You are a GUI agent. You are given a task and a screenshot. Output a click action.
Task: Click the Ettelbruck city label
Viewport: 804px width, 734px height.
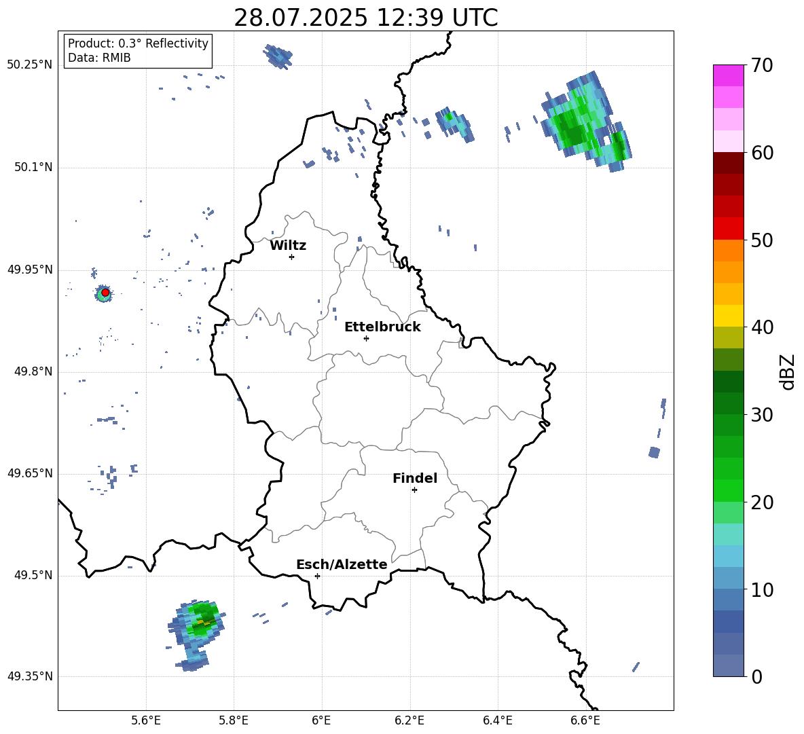[382, 327]
